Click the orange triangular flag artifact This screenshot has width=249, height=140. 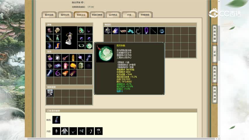[65, 73]
